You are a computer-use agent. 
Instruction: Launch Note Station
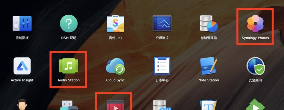(209, 66)
